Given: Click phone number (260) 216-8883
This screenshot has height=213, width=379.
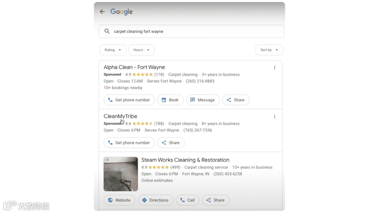Looking at the screenshot, I should click(x=200, y=81).
